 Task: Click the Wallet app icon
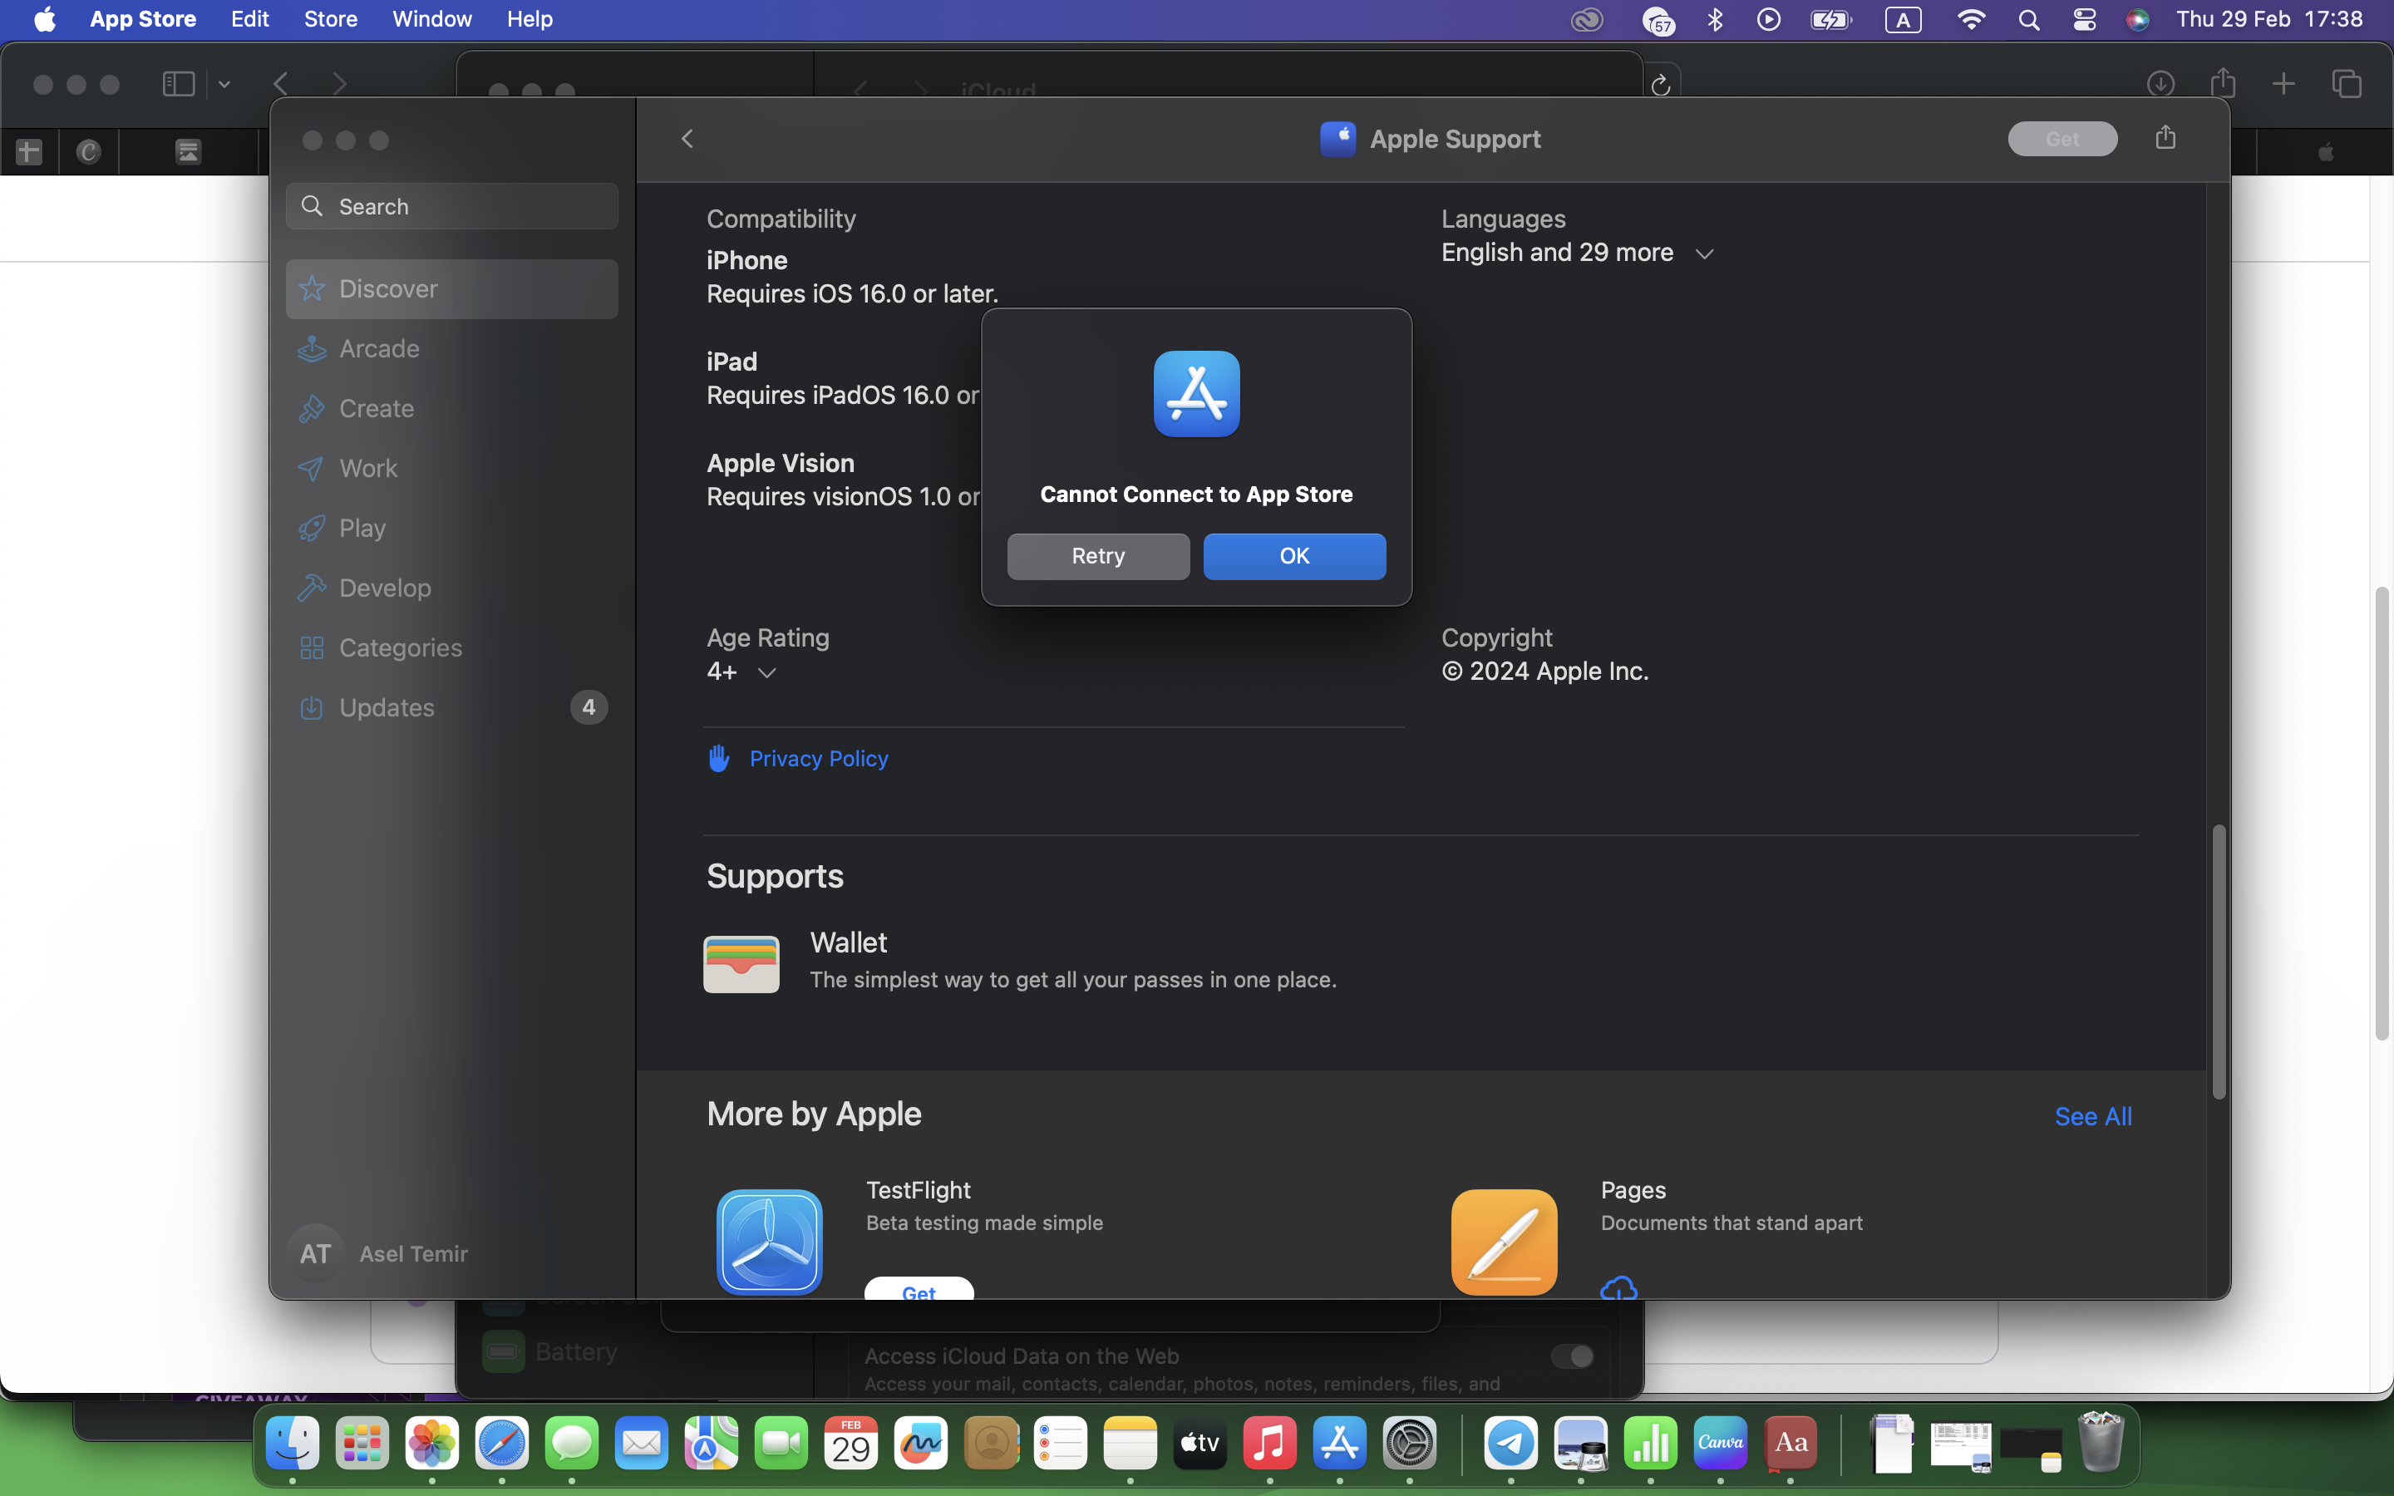pos(741,962)
